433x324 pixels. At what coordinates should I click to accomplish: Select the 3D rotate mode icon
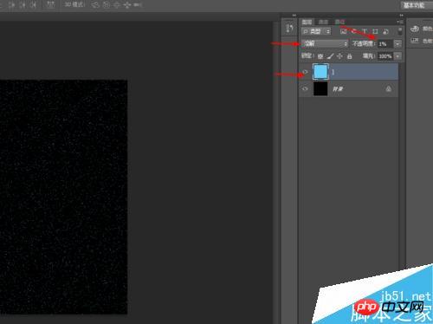tap(95, 5)
